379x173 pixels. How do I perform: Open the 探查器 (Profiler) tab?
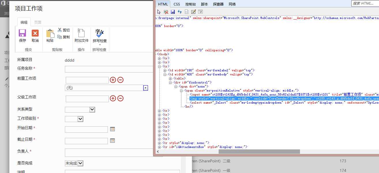(x=218, y=4)
